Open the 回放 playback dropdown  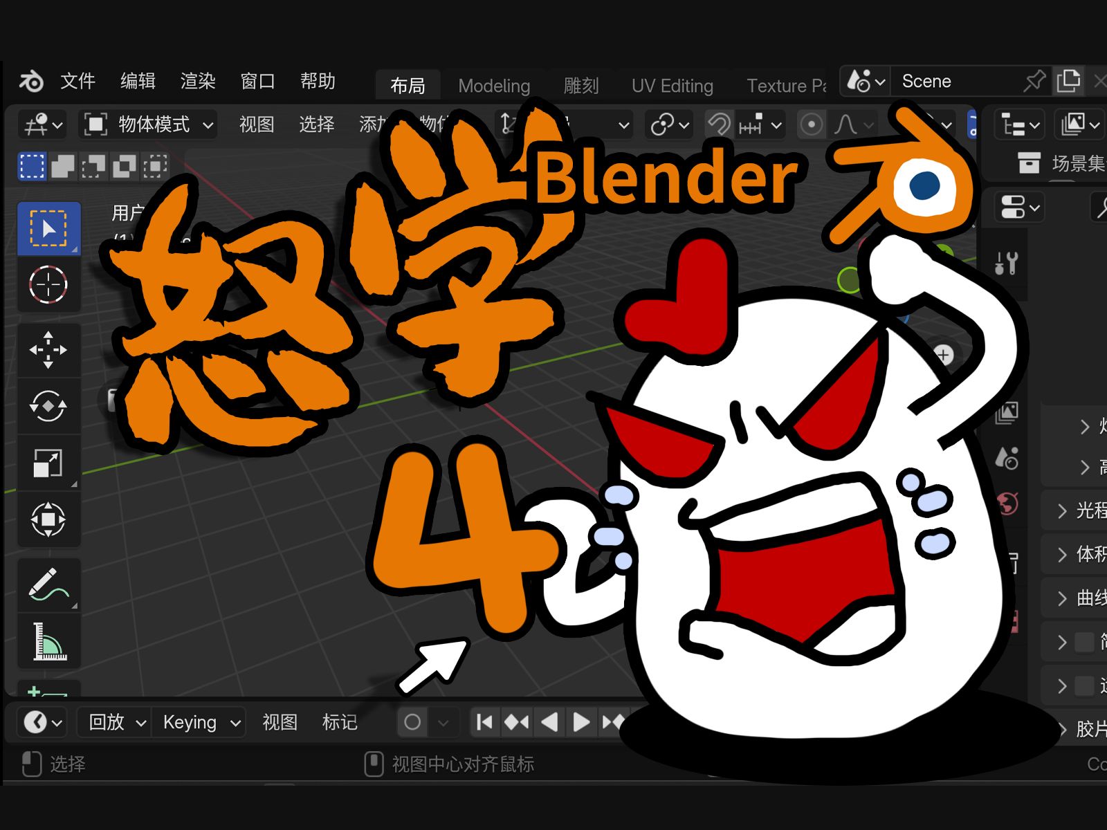116,723
